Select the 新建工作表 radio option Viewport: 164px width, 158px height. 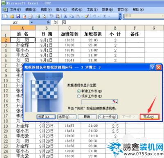click(x=79, y=91)
